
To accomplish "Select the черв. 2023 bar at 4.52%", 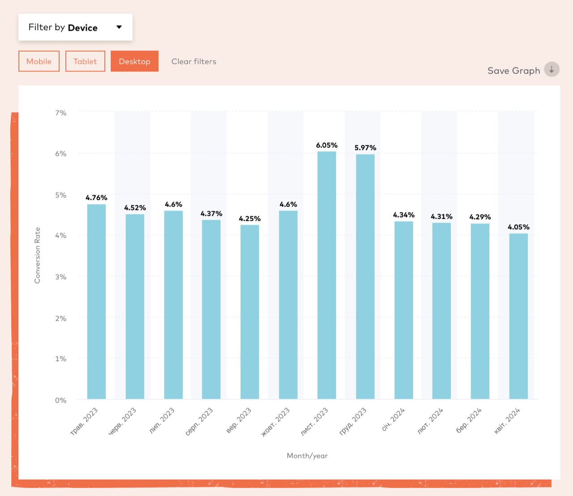I will [x=135, y=306].
